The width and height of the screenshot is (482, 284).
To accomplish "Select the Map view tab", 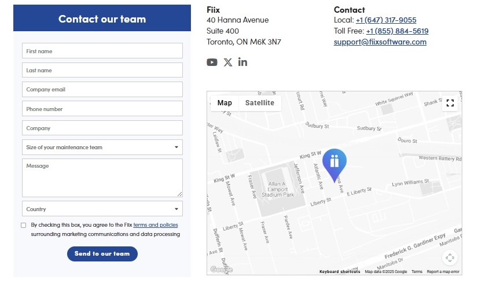I will (225, 103).
